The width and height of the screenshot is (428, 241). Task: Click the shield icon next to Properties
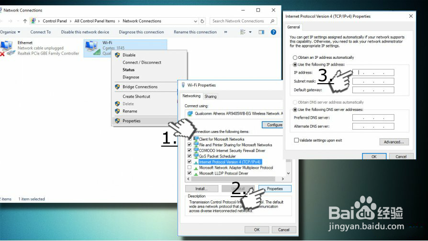[117, 121]
